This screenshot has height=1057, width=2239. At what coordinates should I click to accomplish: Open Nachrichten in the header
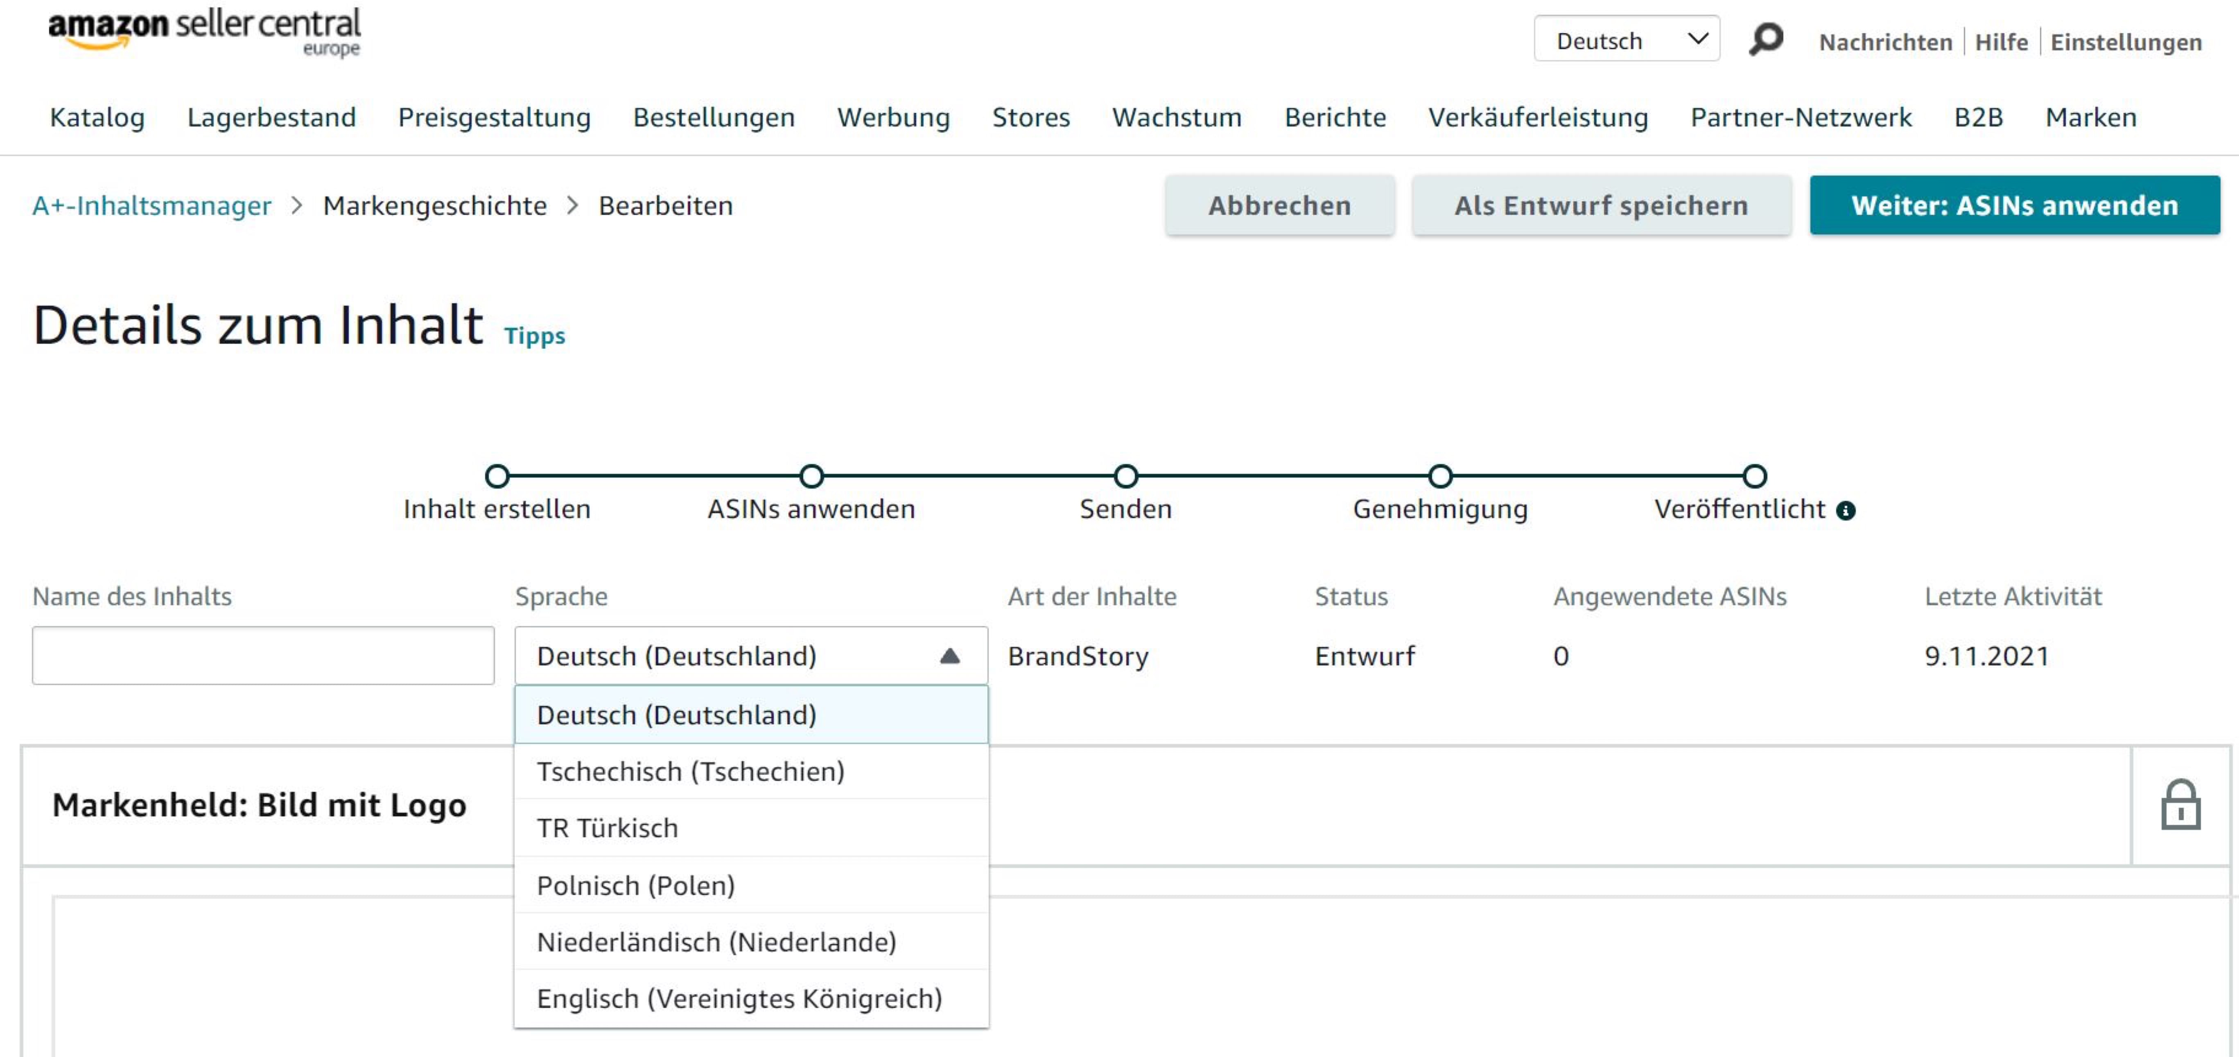1885,42
